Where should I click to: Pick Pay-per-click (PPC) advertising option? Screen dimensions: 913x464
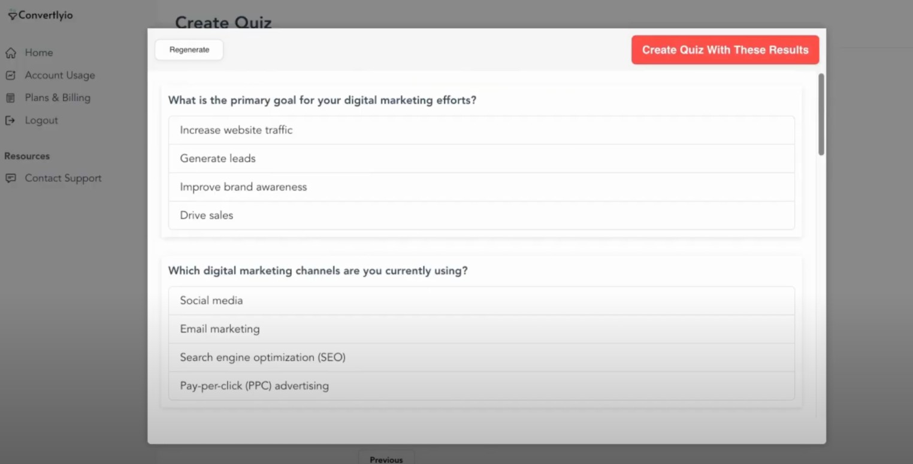[482, 386]
